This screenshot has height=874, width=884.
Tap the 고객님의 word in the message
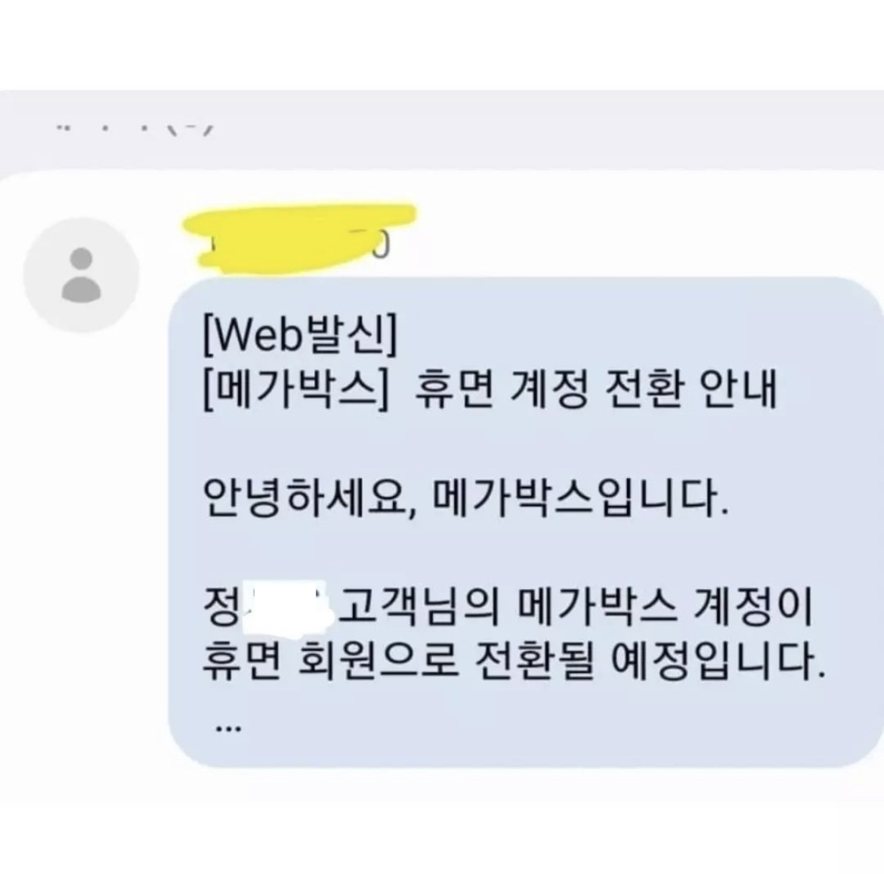[419, 608]
